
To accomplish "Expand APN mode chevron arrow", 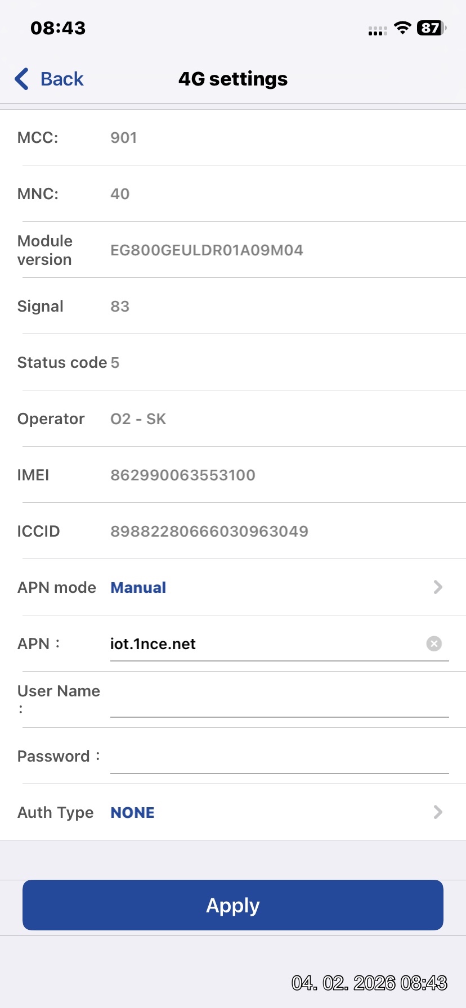I will tap(438, 587).
